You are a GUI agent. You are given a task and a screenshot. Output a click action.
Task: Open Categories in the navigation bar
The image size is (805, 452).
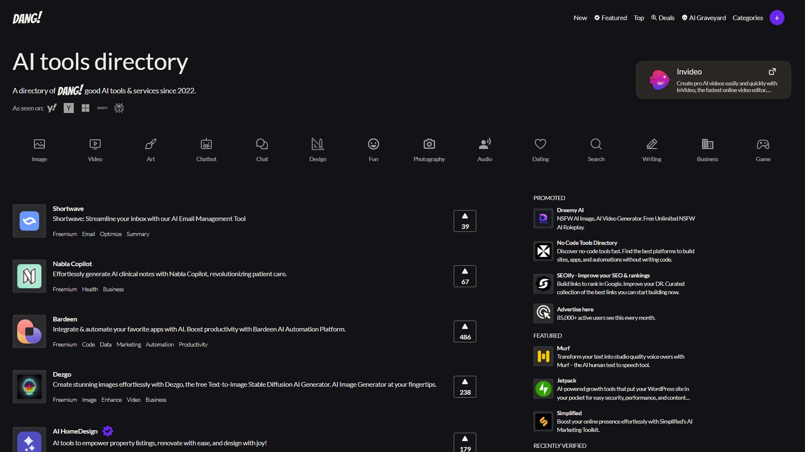pyautogui.click(x=748, y=18)
